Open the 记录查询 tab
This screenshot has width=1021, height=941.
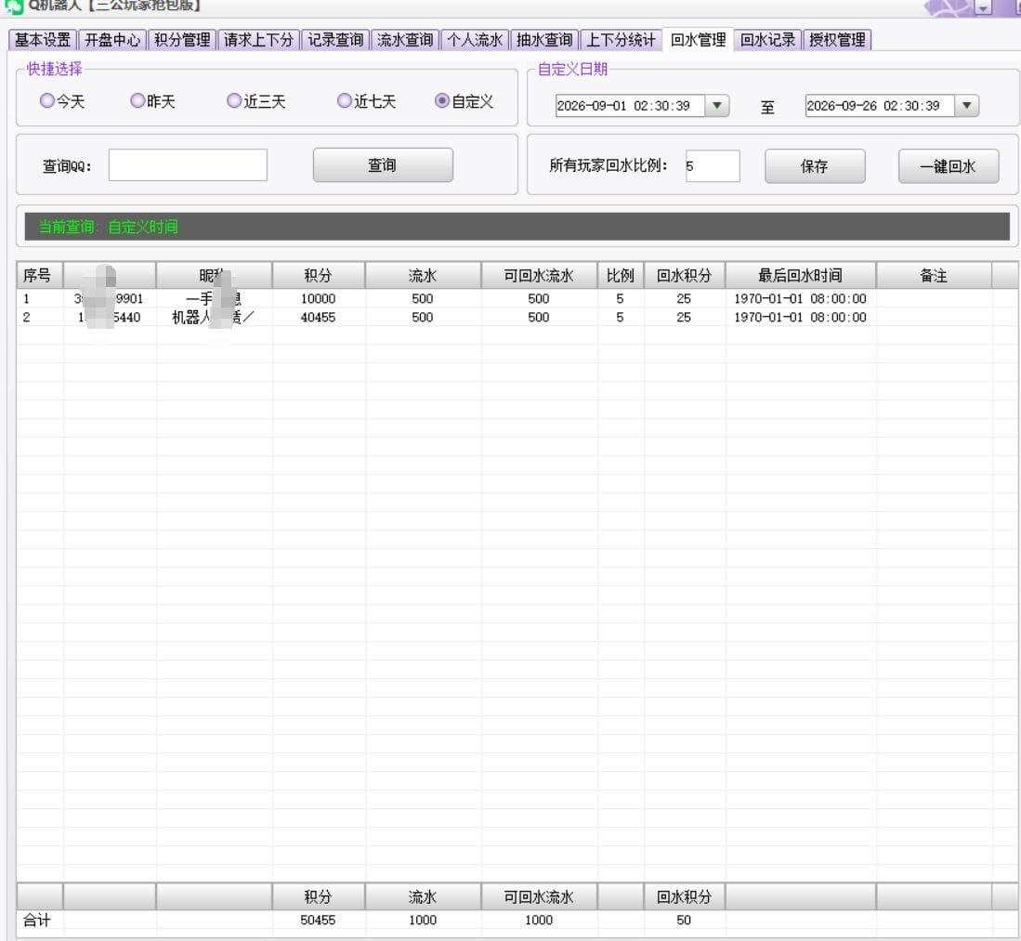[x=335, y=40]
